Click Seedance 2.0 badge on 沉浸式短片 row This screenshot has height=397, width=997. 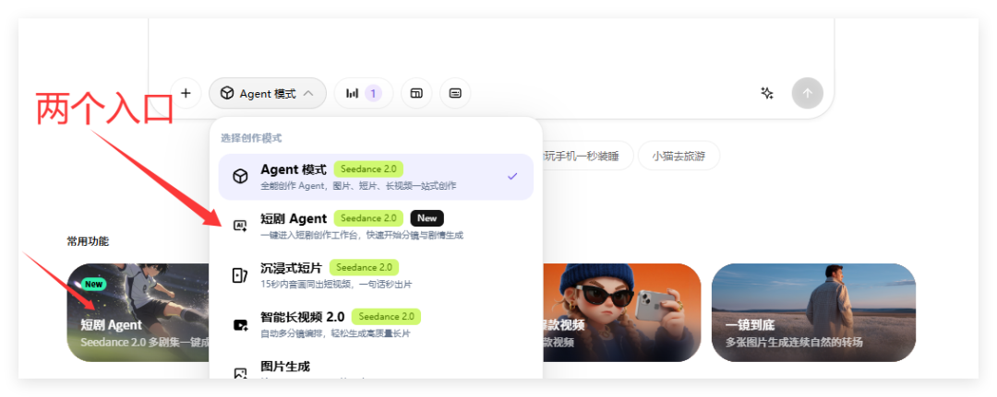pyautogui.click(x=364, y=267)
